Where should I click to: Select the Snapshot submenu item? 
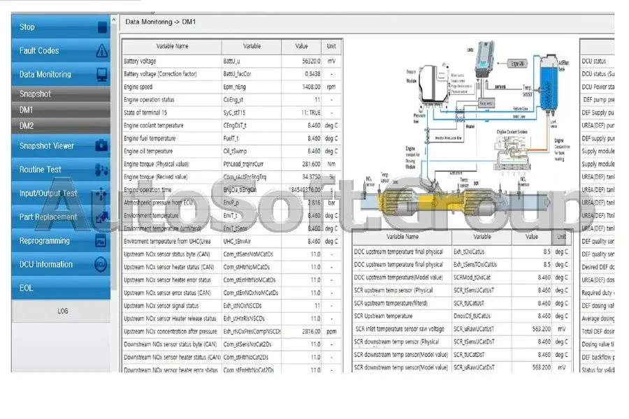tap(61, 94)
